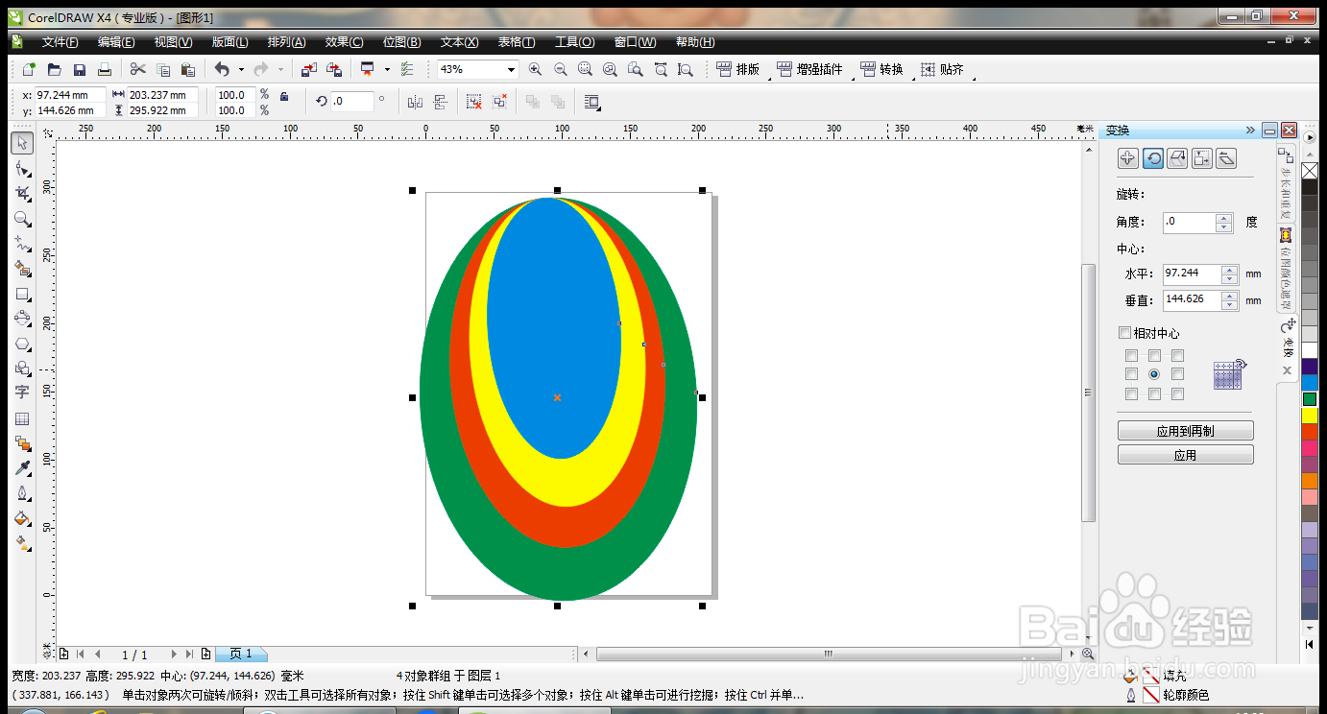This screenshot has height=714, width=1327.
Task: Expand the color palette flyout arrow
Action: tap(1310, 137)
